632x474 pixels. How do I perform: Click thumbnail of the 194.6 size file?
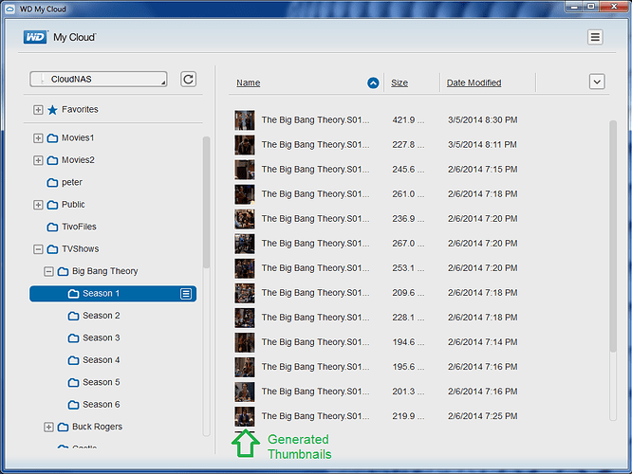point(245,342)
